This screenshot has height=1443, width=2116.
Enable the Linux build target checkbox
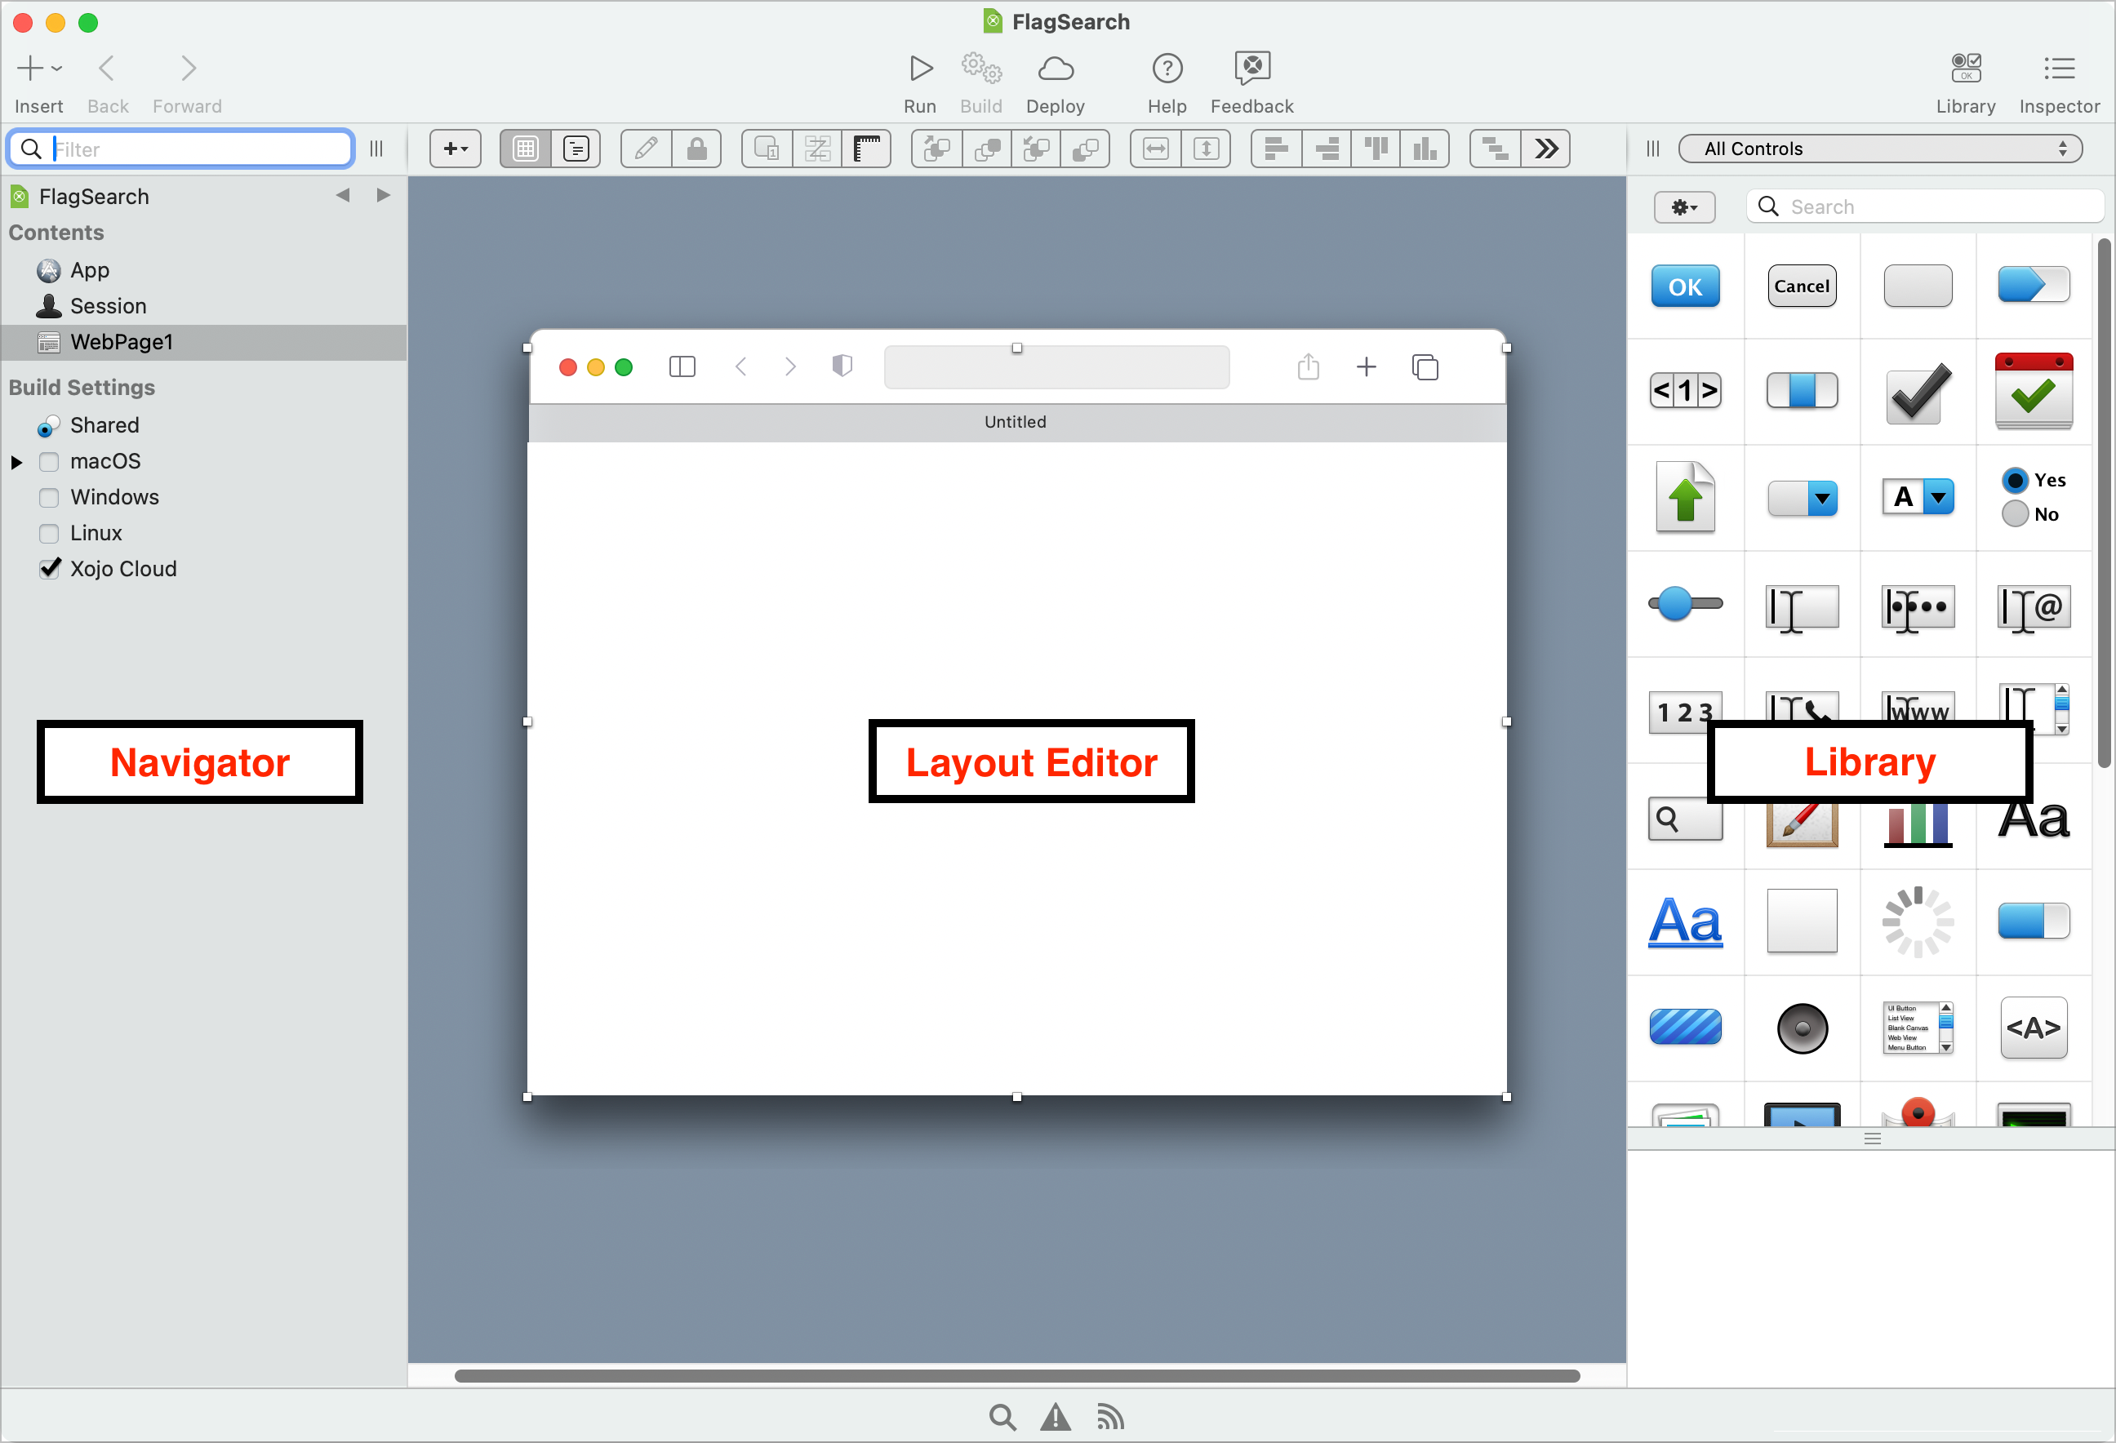(x=49, y=534)
